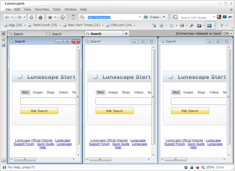235x171 pixels.
Task: Click the new tab window icon
Action: click(x=171, y=26)
